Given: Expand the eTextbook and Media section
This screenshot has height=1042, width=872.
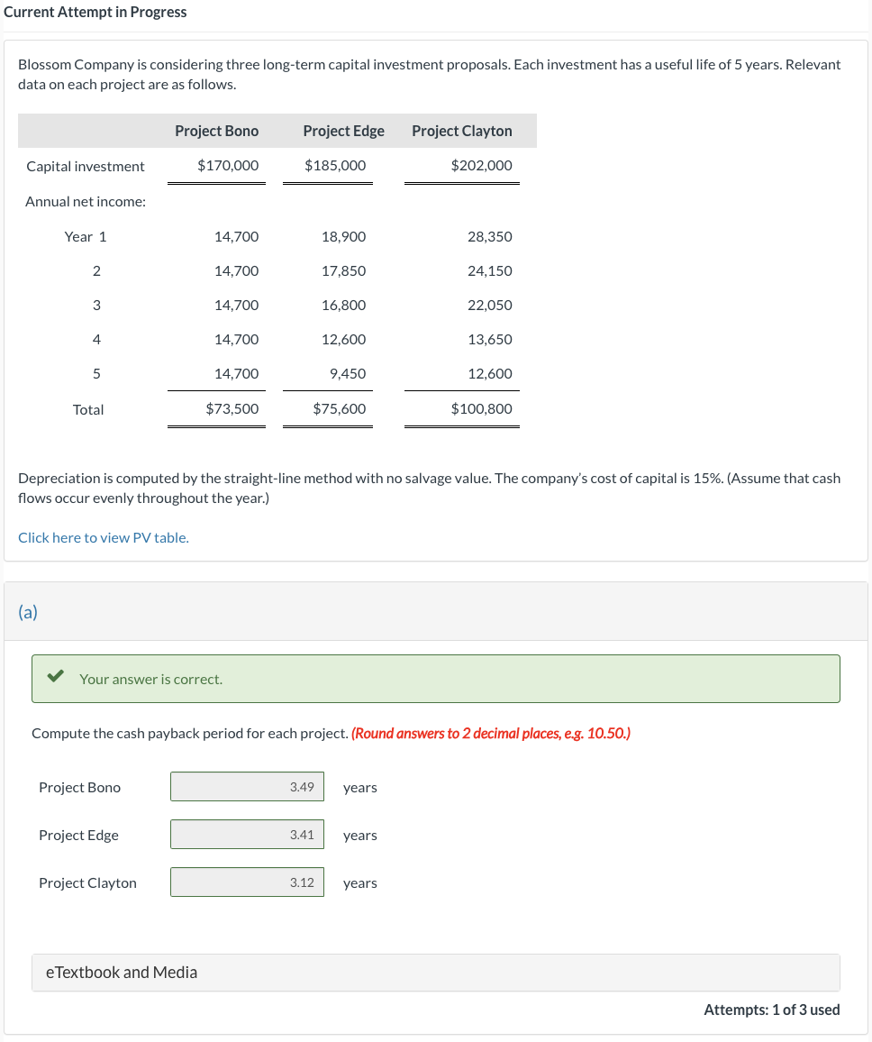Looking at the screenshot, I should 436,973.
